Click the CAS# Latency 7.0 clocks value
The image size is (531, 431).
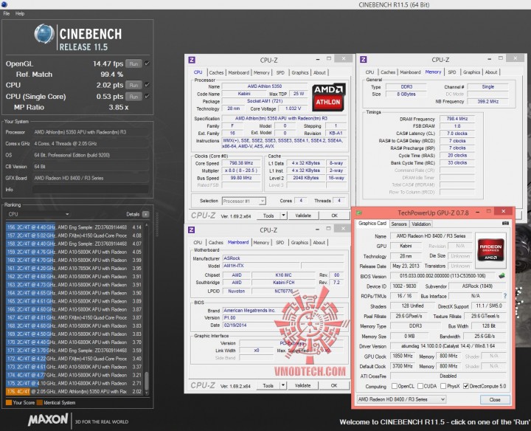[457, 134]
